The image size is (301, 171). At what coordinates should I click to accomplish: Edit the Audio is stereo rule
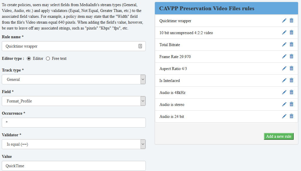pos(284,104)
